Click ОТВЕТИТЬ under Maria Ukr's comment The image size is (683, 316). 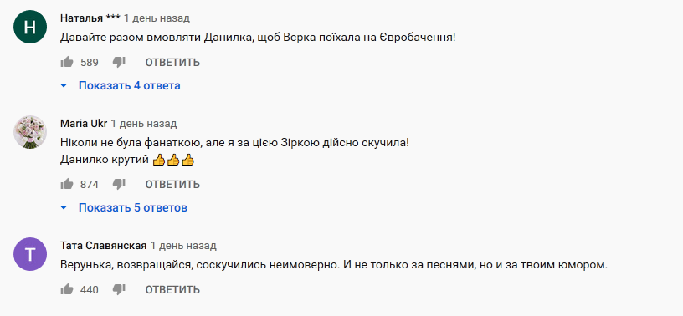[x=172, y=185]
